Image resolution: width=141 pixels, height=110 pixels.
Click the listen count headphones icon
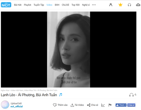coord(131,95)
